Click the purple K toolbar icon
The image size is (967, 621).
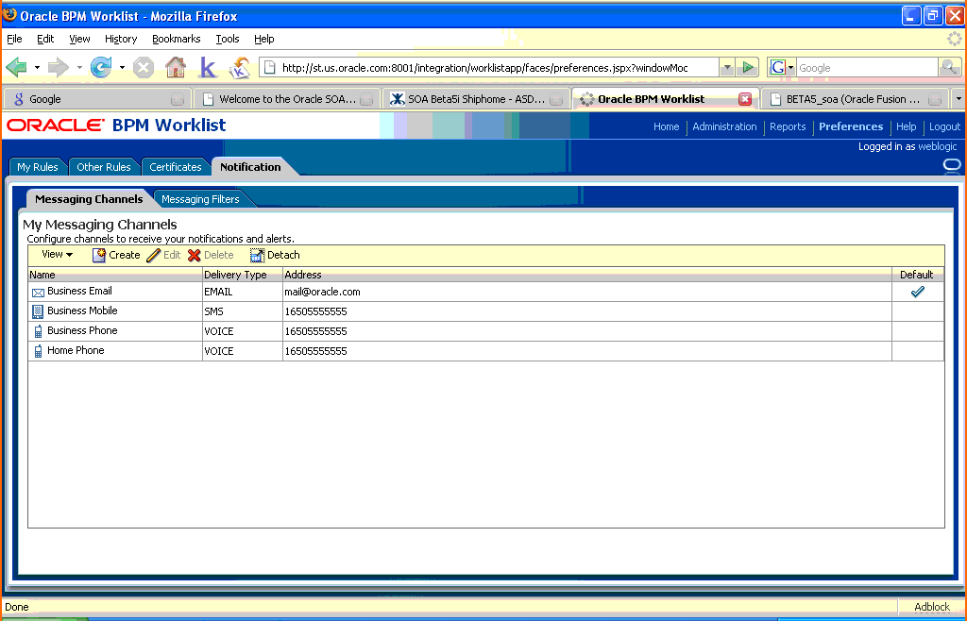[208, 67]
